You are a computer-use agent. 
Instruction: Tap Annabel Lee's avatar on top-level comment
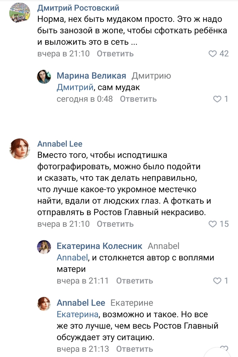point(19,148)
